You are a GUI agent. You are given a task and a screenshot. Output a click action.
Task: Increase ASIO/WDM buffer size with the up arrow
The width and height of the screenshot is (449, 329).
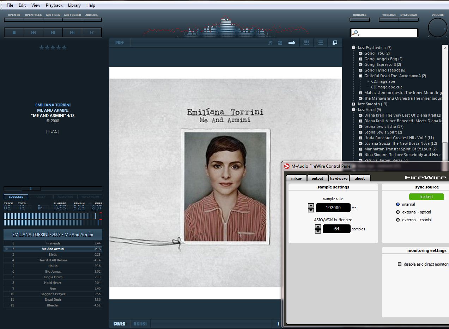[318, 226]
